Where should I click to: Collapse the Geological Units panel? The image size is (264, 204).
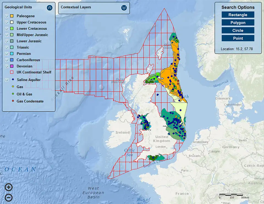(50, 7)
